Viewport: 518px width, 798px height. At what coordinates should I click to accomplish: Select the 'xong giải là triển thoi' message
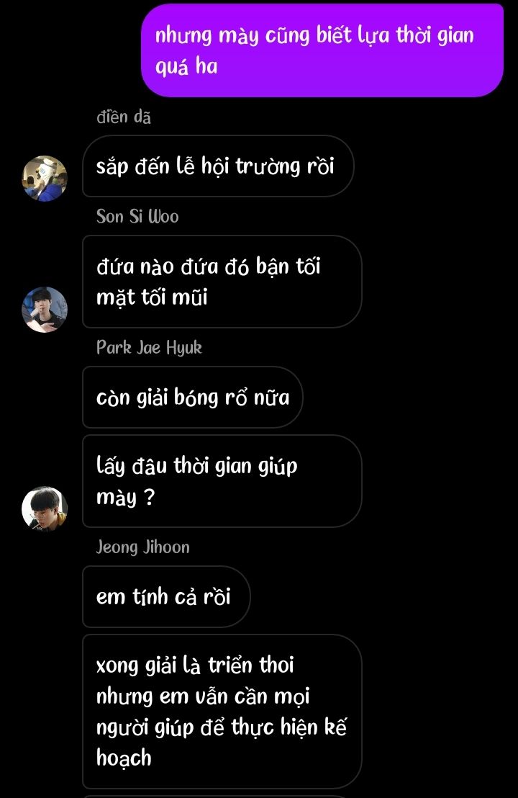222,712
